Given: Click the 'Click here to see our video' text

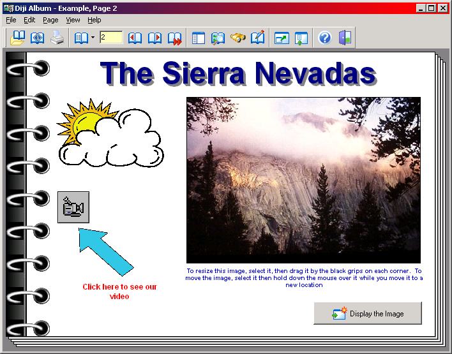Looking at the screenshot, I should tap(119, 291).
